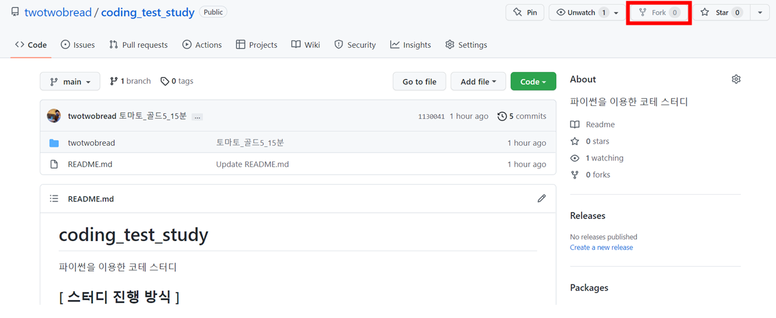Open the Releases heading link
This screenshot has height=318, width=776.
588,216
